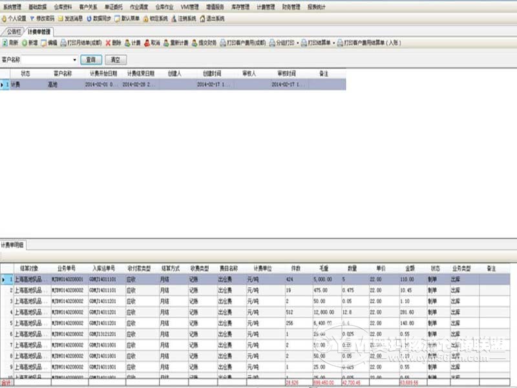
Task: Click the 审核时间 column header
Action: coord(286,74)
